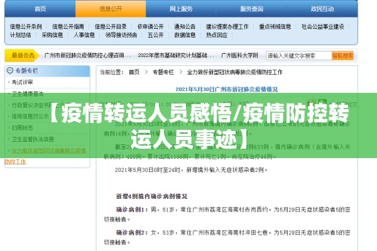Image resolution: width=377 pixels, height=251 pixels.
Task: Click the 智能搜索 search button
Action: click(x=342, y=56)
